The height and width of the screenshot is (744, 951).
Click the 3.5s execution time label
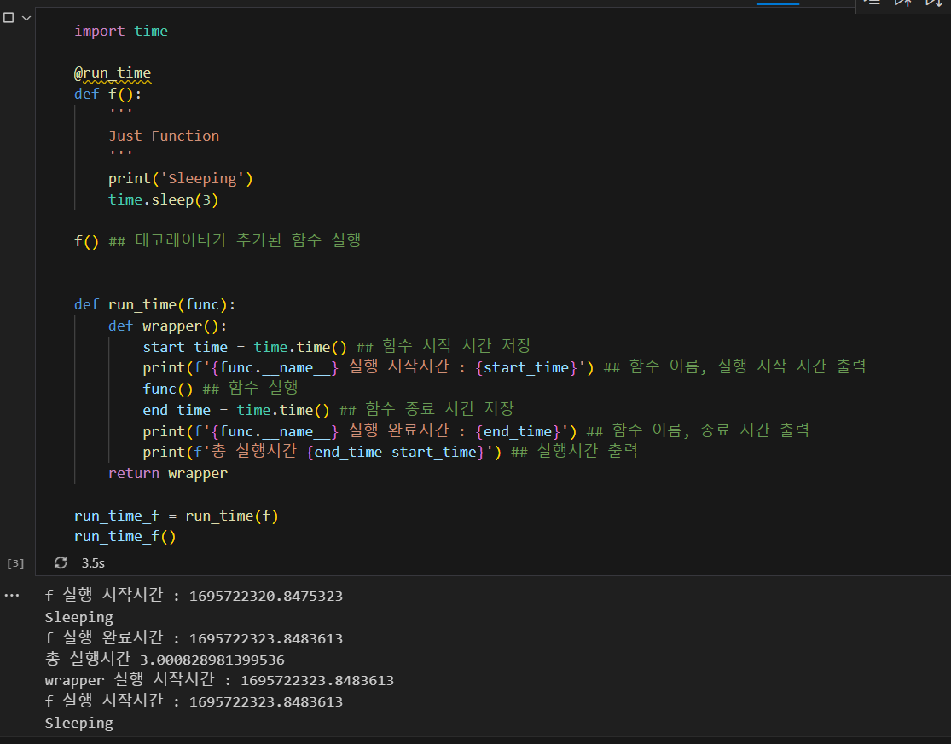coord(94,563)
